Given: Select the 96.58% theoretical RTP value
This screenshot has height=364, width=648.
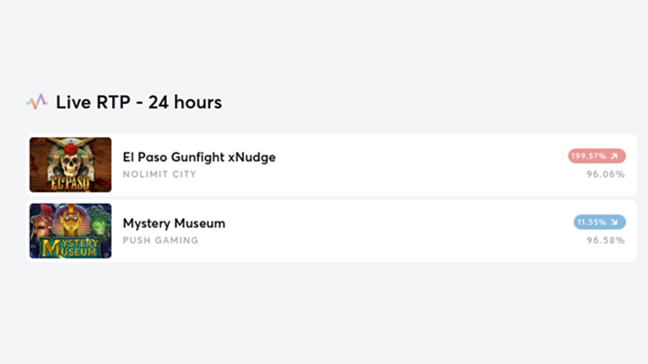Looking at the screenshot, I should tap(606, 240).
